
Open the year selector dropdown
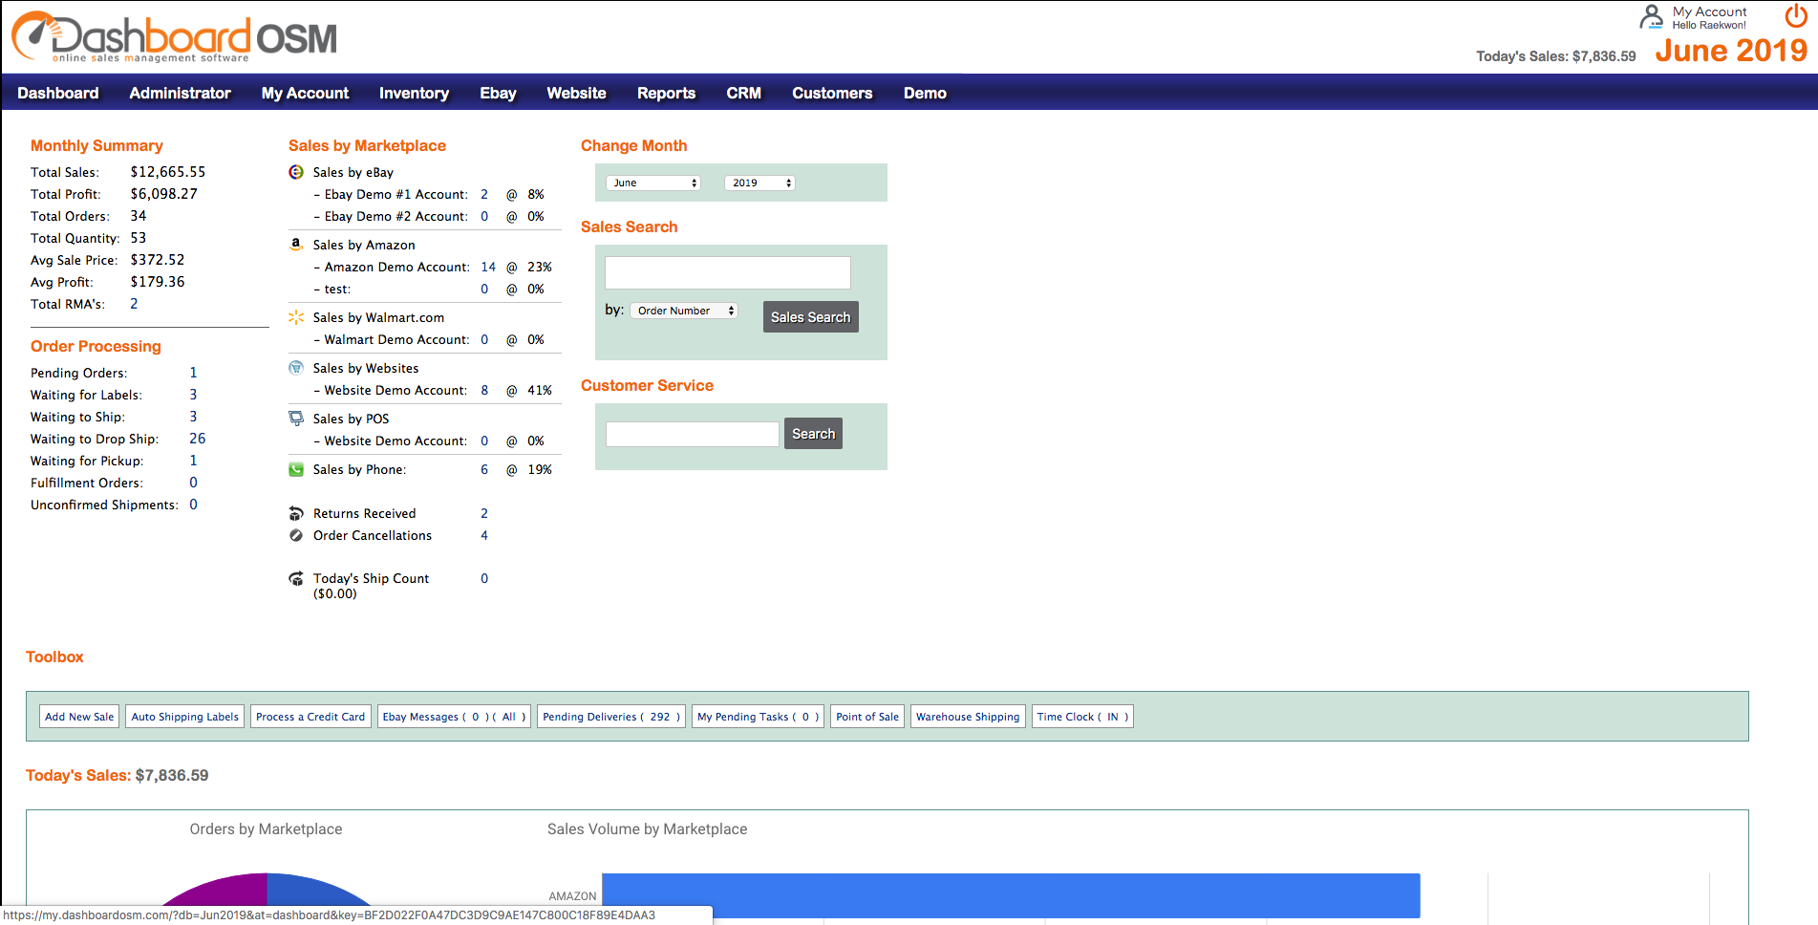point(759,183)
